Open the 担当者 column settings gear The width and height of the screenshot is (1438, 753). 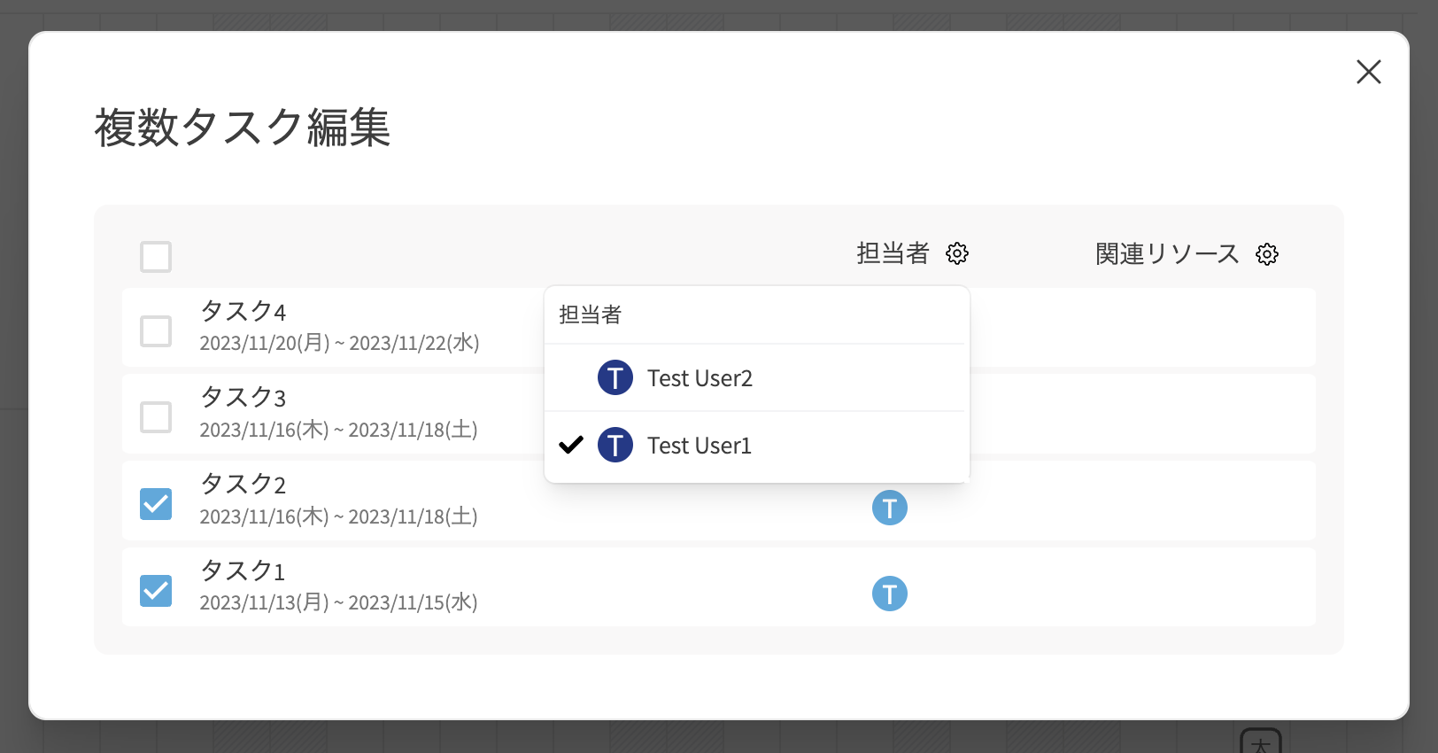[957, 253]
